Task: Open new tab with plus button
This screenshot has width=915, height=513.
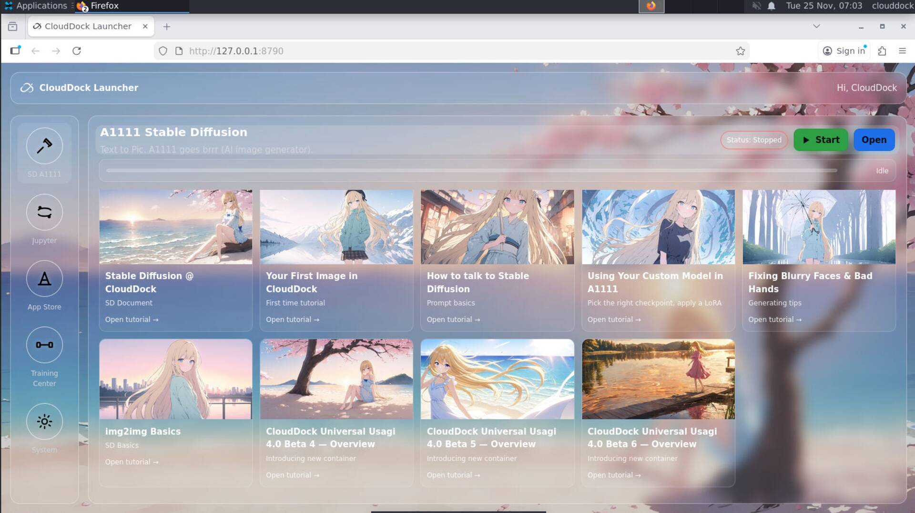Action: point(166,27)
